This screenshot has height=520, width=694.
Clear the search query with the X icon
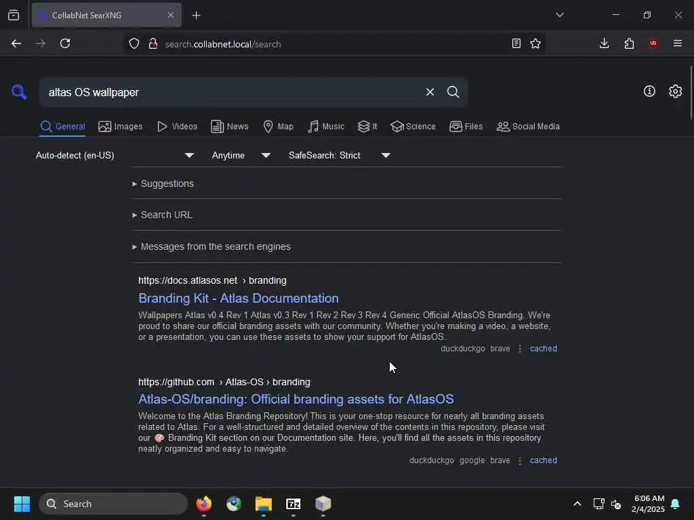(x=430, y=92)
